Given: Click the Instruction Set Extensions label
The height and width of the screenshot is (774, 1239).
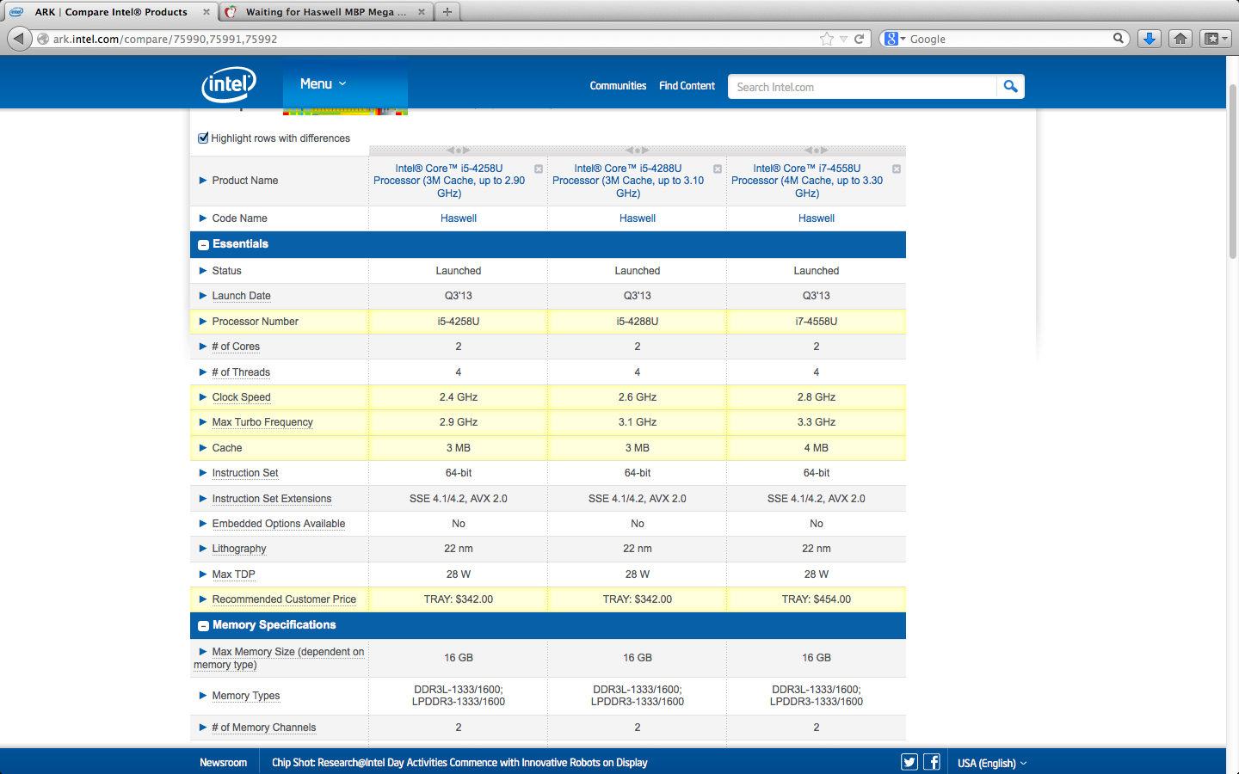Looking at the screenshot, I should pyautogui.click(x=272, y=499).
